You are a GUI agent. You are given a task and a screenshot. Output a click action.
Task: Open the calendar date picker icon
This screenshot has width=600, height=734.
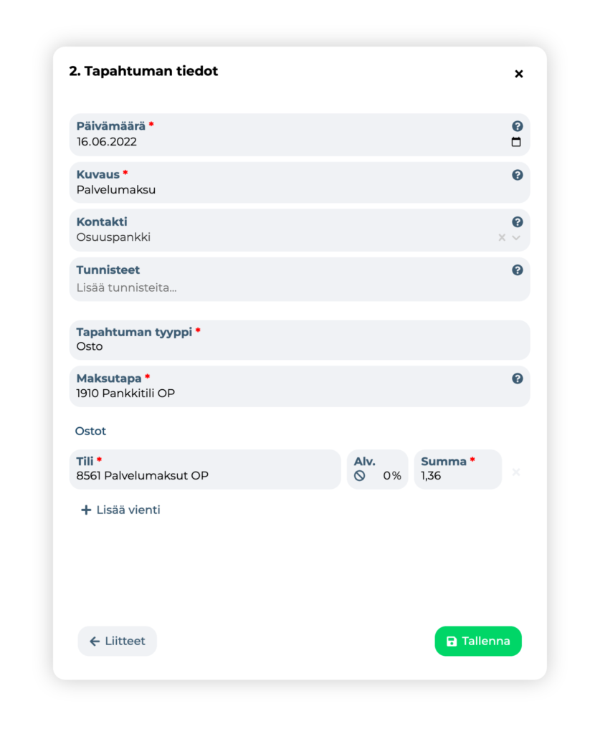[x=516, y=142]
